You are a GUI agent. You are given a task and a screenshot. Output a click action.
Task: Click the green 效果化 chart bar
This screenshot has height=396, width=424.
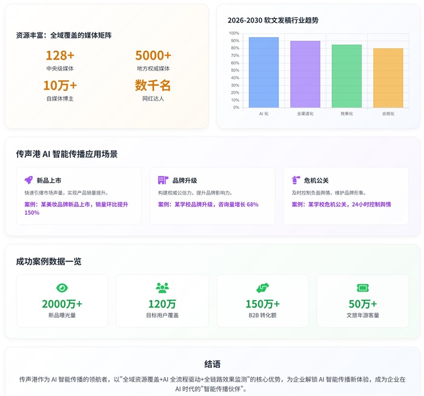(346, 76)
